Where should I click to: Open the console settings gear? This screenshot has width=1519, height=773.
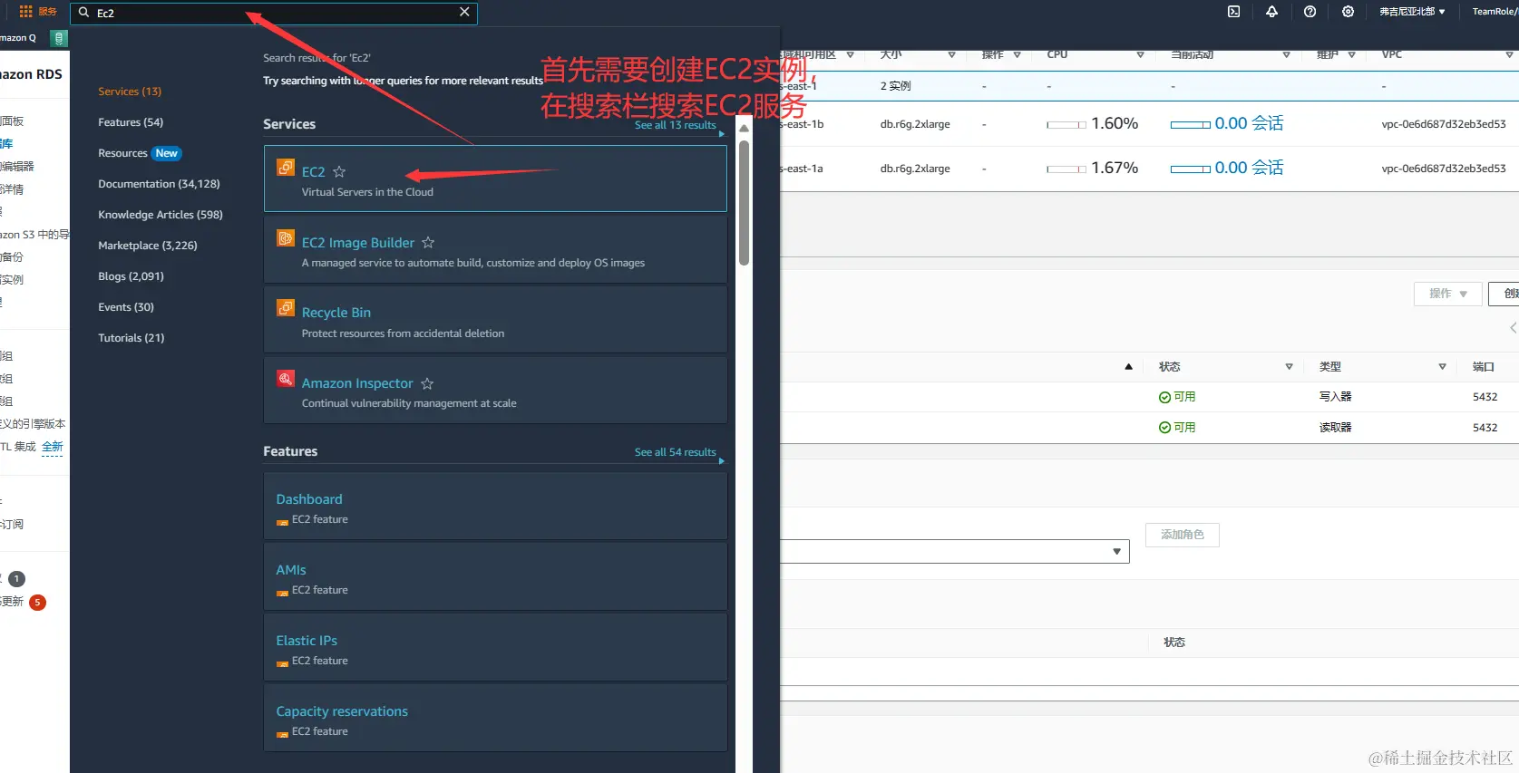1348,12
